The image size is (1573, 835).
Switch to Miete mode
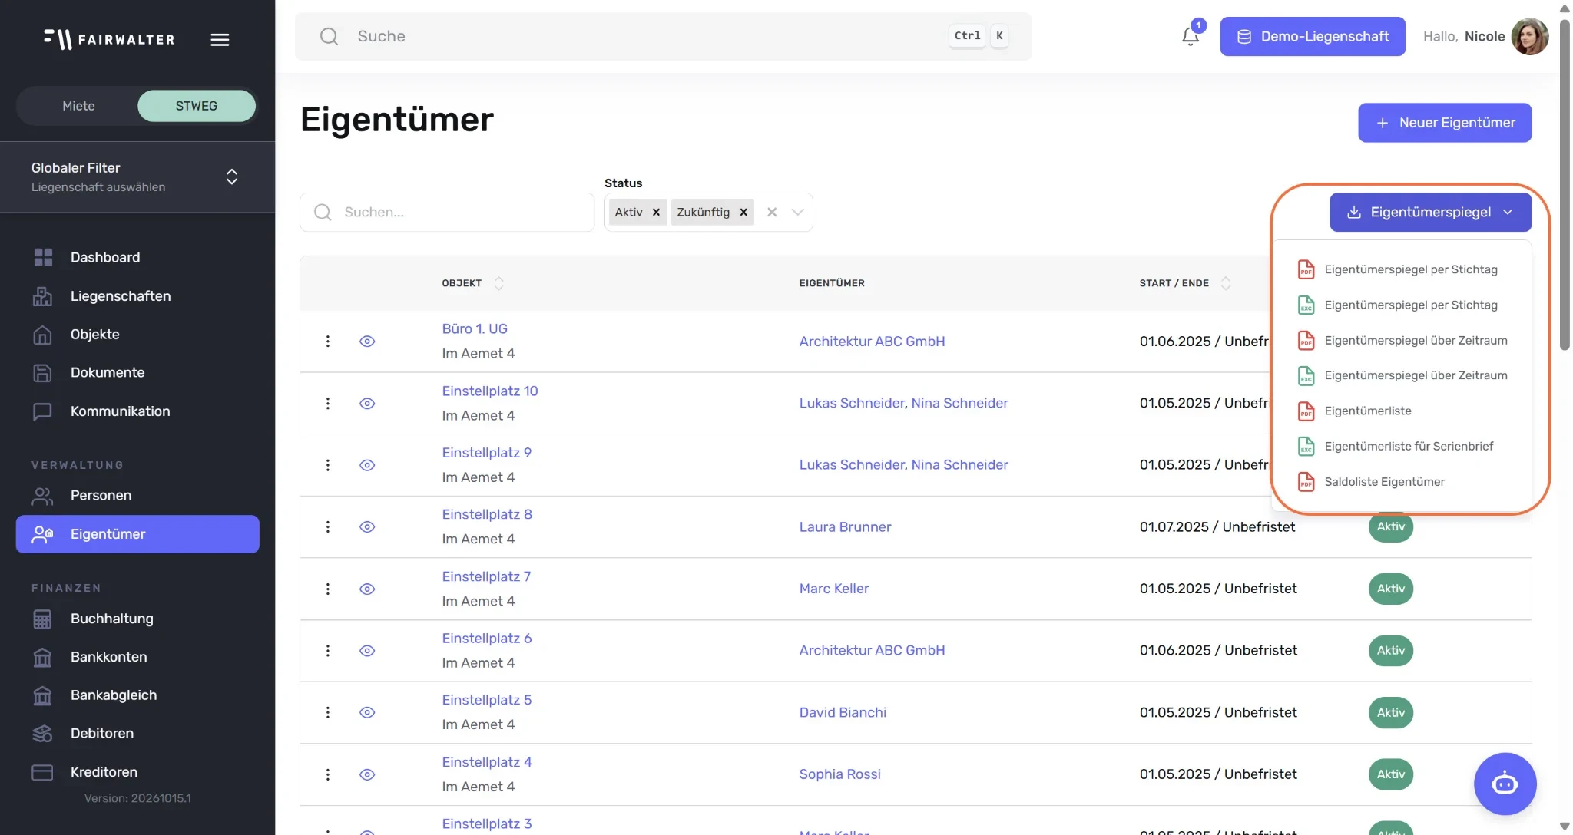coord(78,106)
